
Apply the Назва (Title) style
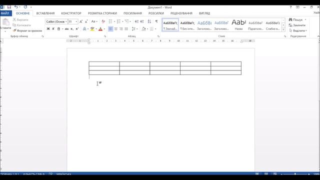click(238, 25)
